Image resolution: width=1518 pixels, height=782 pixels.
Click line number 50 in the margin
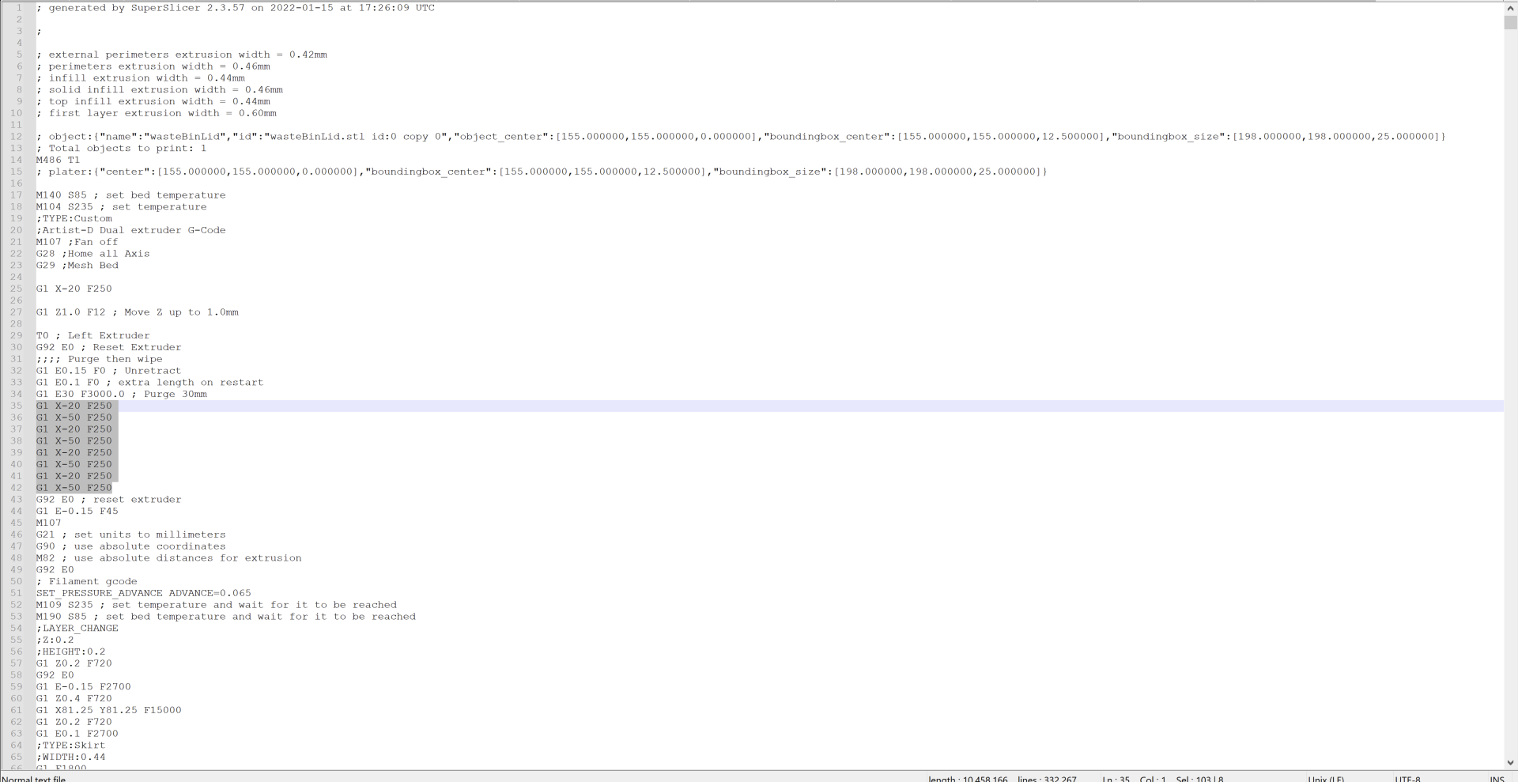coord(17,581)
